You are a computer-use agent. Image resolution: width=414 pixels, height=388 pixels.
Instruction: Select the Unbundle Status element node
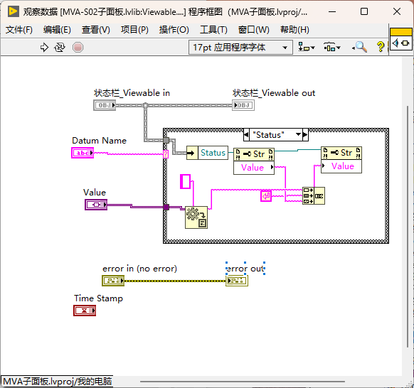pos(213,153)
